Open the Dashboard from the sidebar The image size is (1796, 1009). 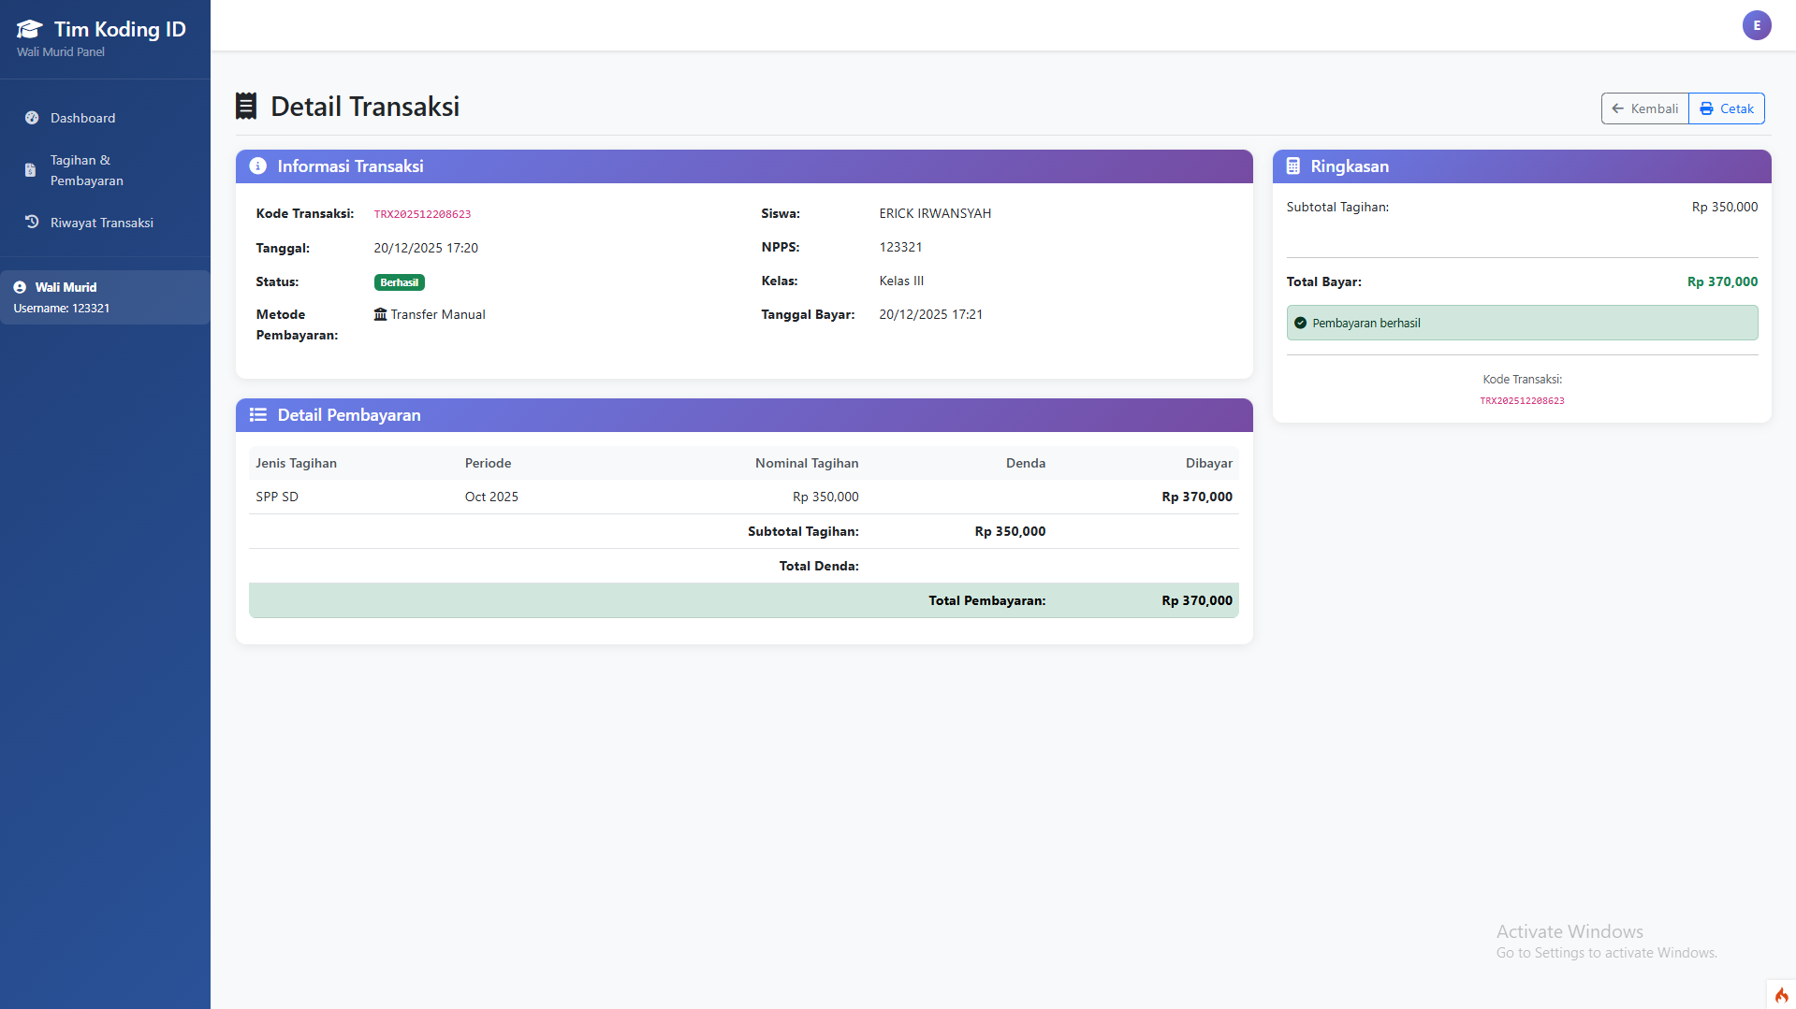[x=82, y=118]
